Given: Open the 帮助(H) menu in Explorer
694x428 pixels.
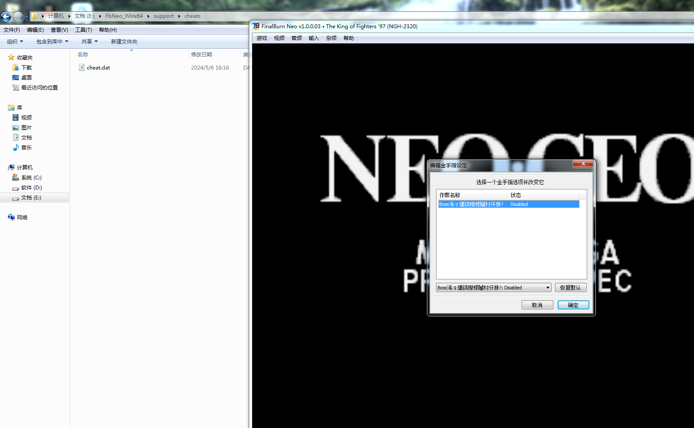Looking at the screenshot, I should coord(108,30).
